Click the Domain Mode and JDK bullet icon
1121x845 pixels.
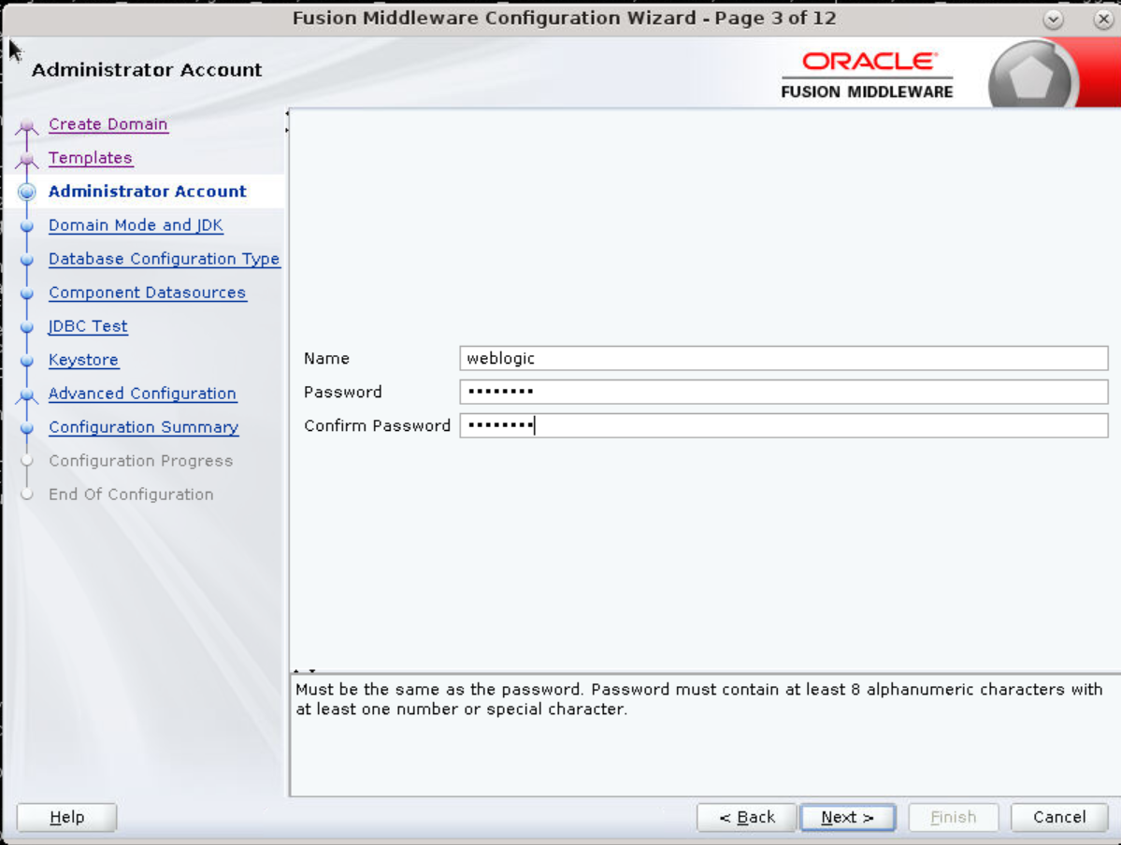coord(27,226)
